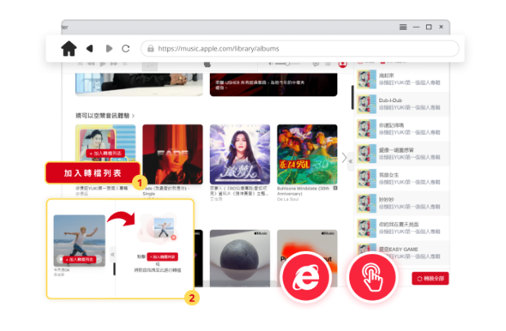Click the beach dancer album cover
Viewport: 506px width, 331px height.
coord(79,240)
